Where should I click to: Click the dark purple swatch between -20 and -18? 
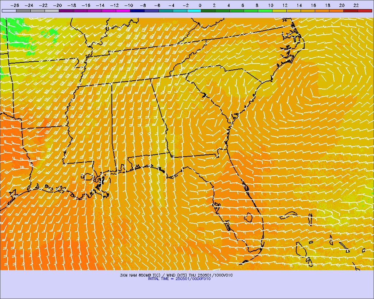coord(66,11)
